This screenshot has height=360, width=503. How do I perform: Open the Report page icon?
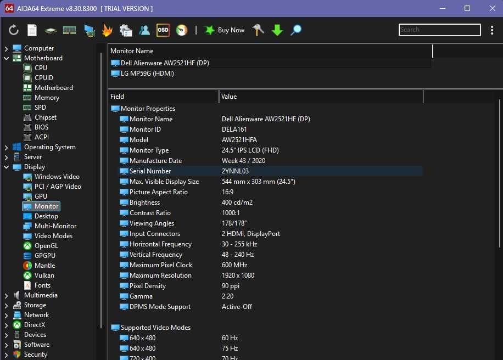pyautogui.click(x=32, y=30)
